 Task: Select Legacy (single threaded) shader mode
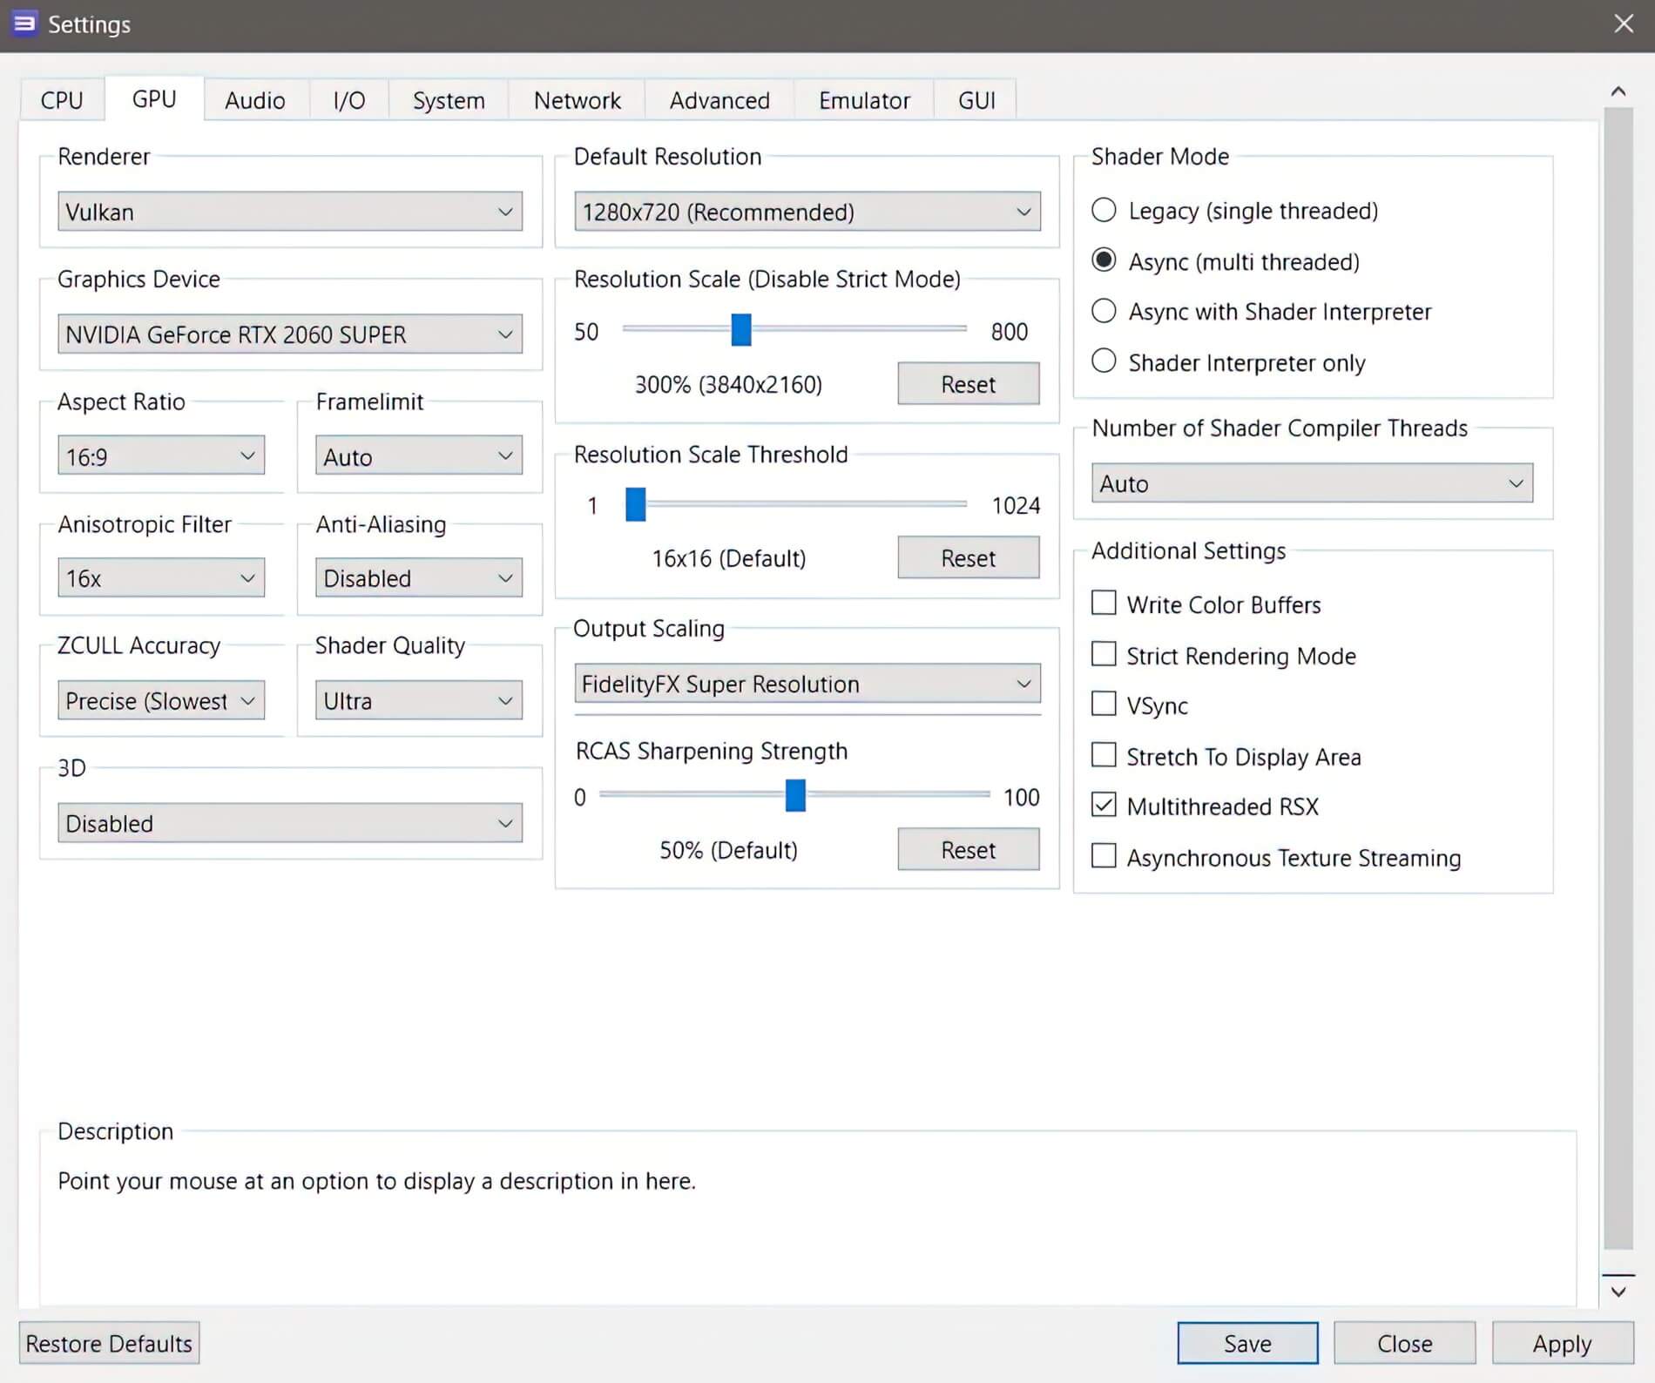[1104, 211]
